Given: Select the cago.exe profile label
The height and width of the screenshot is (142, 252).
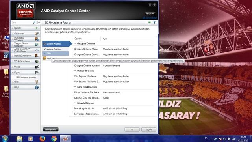Looking at the screenshot, I should click(51, 58).
